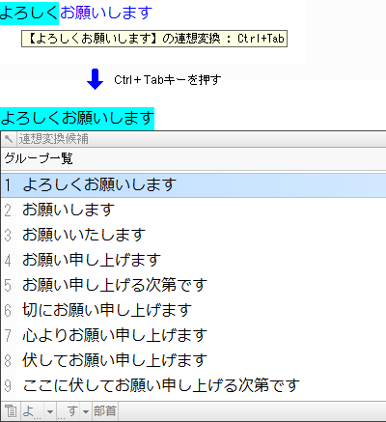Click the blue お願いします text in top line

(x=106, y=13)
